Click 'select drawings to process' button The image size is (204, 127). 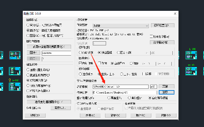(49, 102)
